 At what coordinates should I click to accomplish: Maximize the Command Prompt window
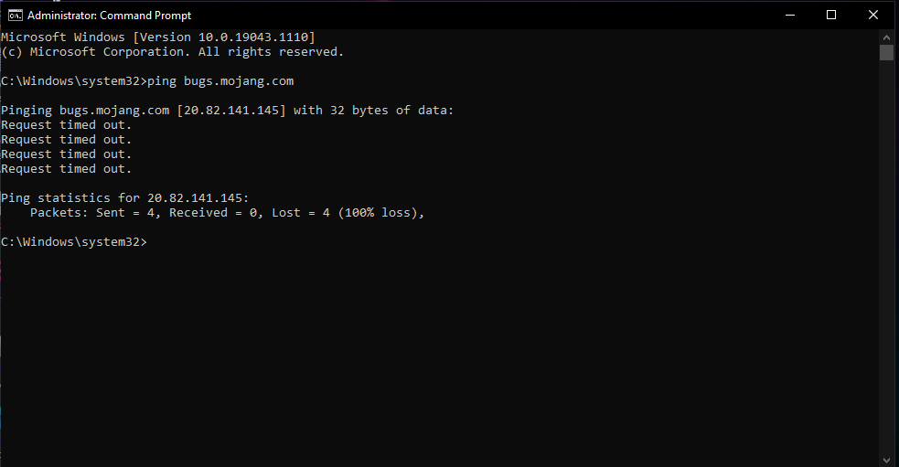pyautogui.click(x=831, y=15)
